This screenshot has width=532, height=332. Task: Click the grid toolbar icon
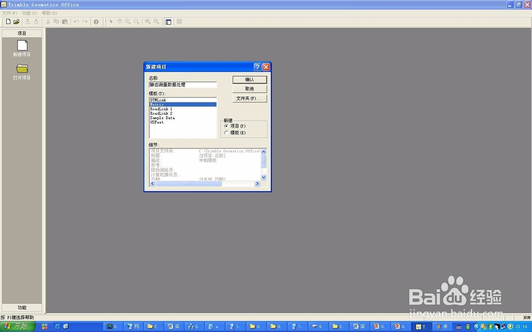[x=179, y=22]
